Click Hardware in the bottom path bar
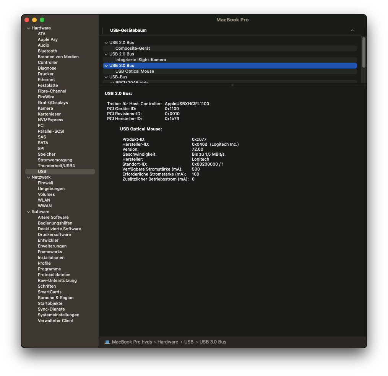 168,342
